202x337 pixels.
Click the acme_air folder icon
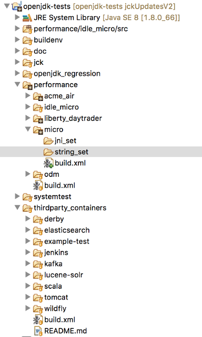[38, 96]
